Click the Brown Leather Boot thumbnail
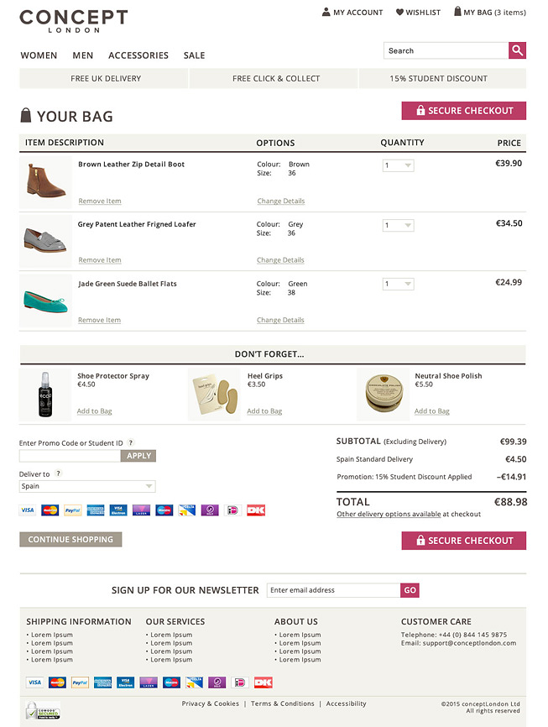 click(45, 181)
